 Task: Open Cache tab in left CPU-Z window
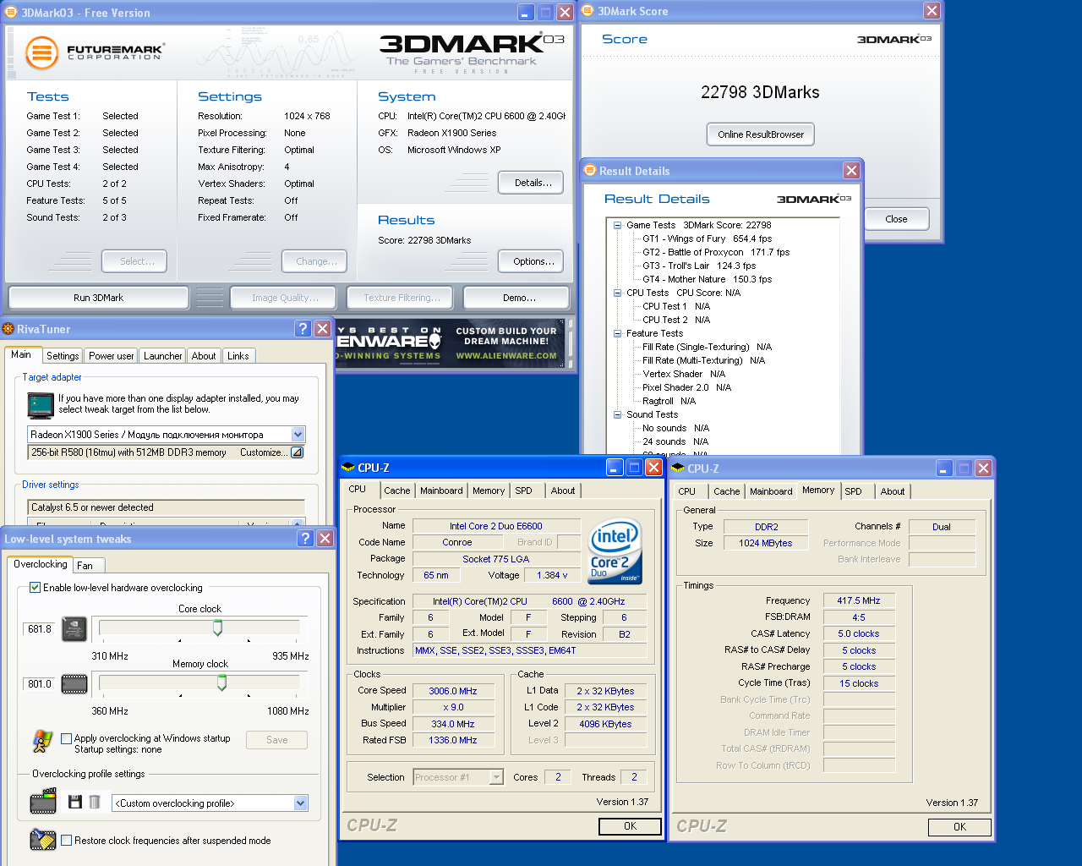click(x=396, y=491)
